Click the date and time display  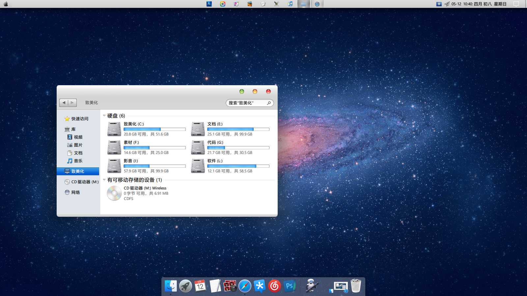coord(479,4)
